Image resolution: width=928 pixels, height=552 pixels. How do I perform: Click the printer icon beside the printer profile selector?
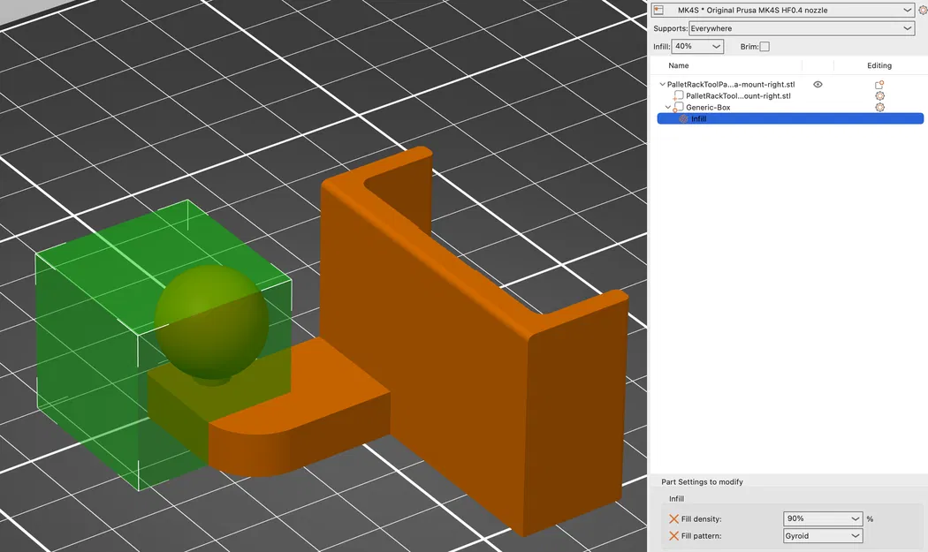pyautogui.click(x=658, y=10)
